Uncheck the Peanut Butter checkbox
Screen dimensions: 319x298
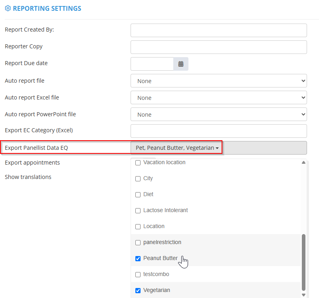tap(138, 258)
